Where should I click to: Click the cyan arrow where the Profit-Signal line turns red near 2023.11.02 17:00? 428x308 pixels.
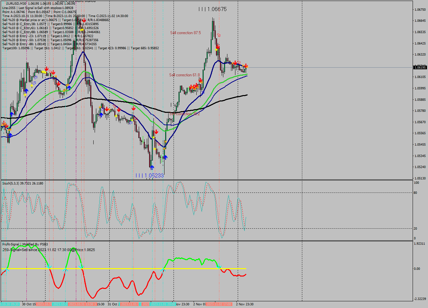pos(219,267)
